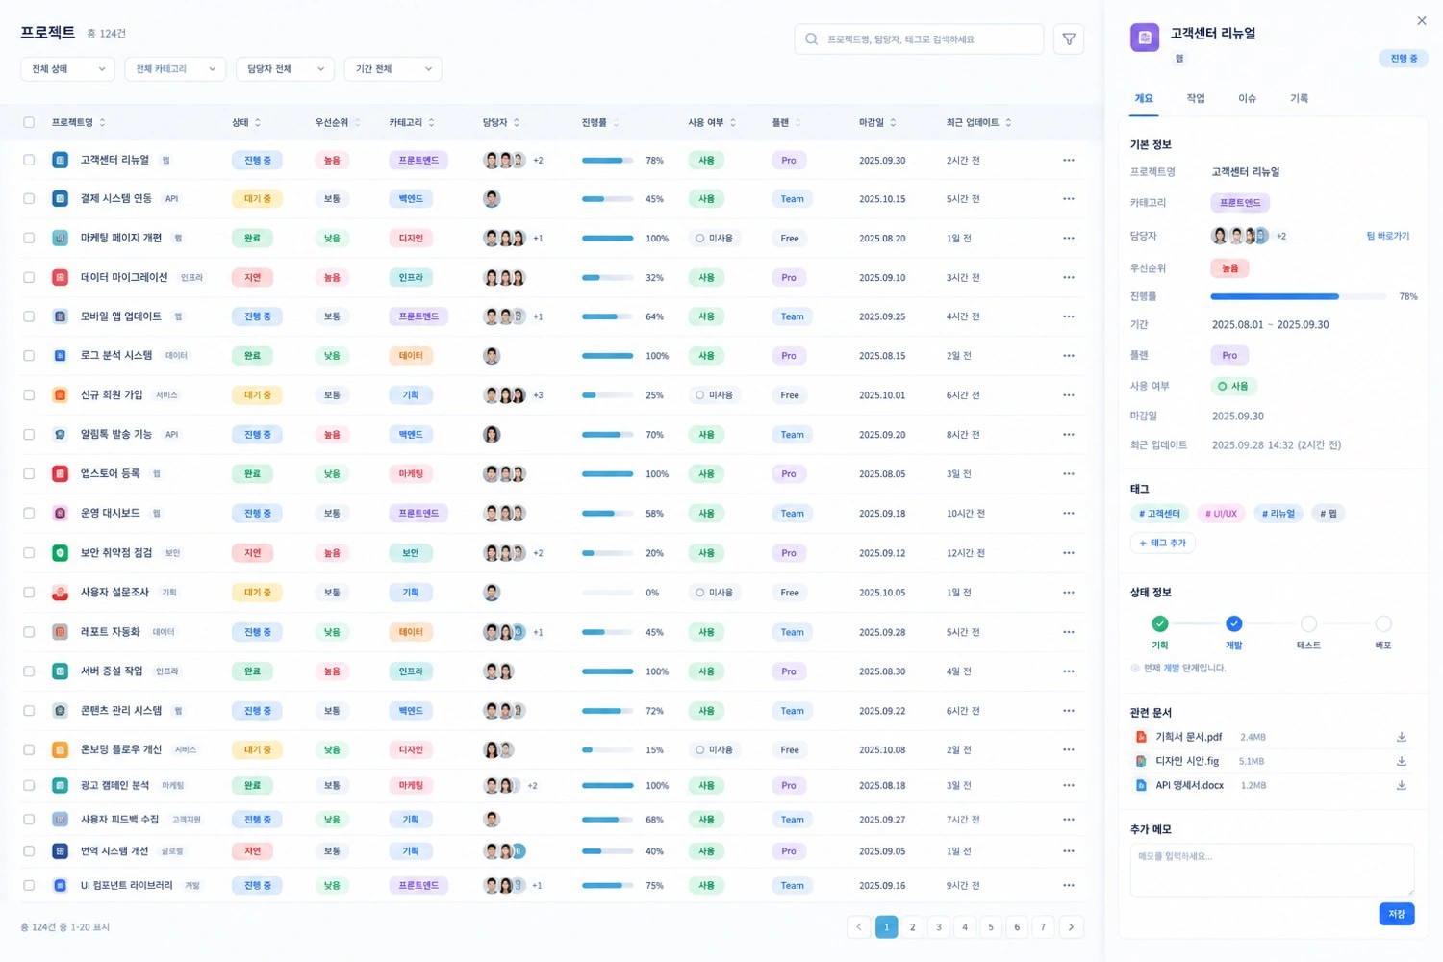The width and height of the screenshot is (1443, 962).
Task: Open the more options menu for 결제 시스템 연동
Action: pos(1069,199)
